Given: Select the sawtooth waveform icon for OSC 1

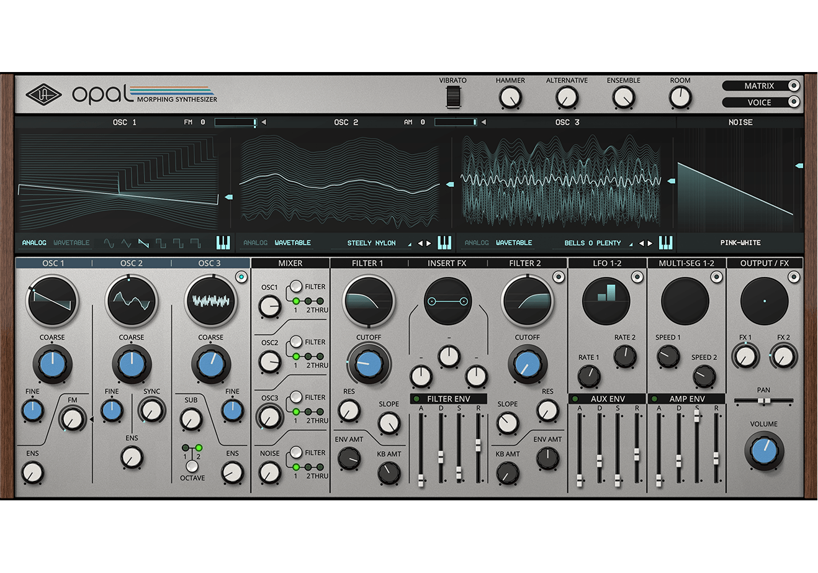Looking at the screenshot, I should point(144,243).
